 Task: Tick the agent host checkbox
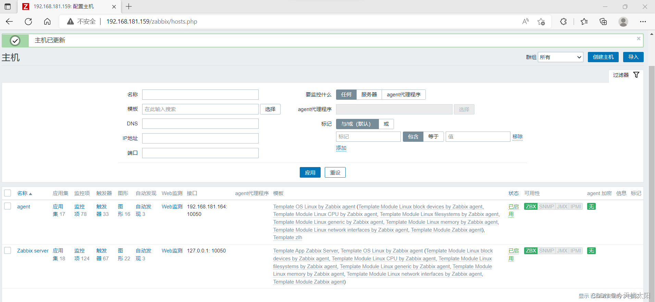[x=8, y=206]
